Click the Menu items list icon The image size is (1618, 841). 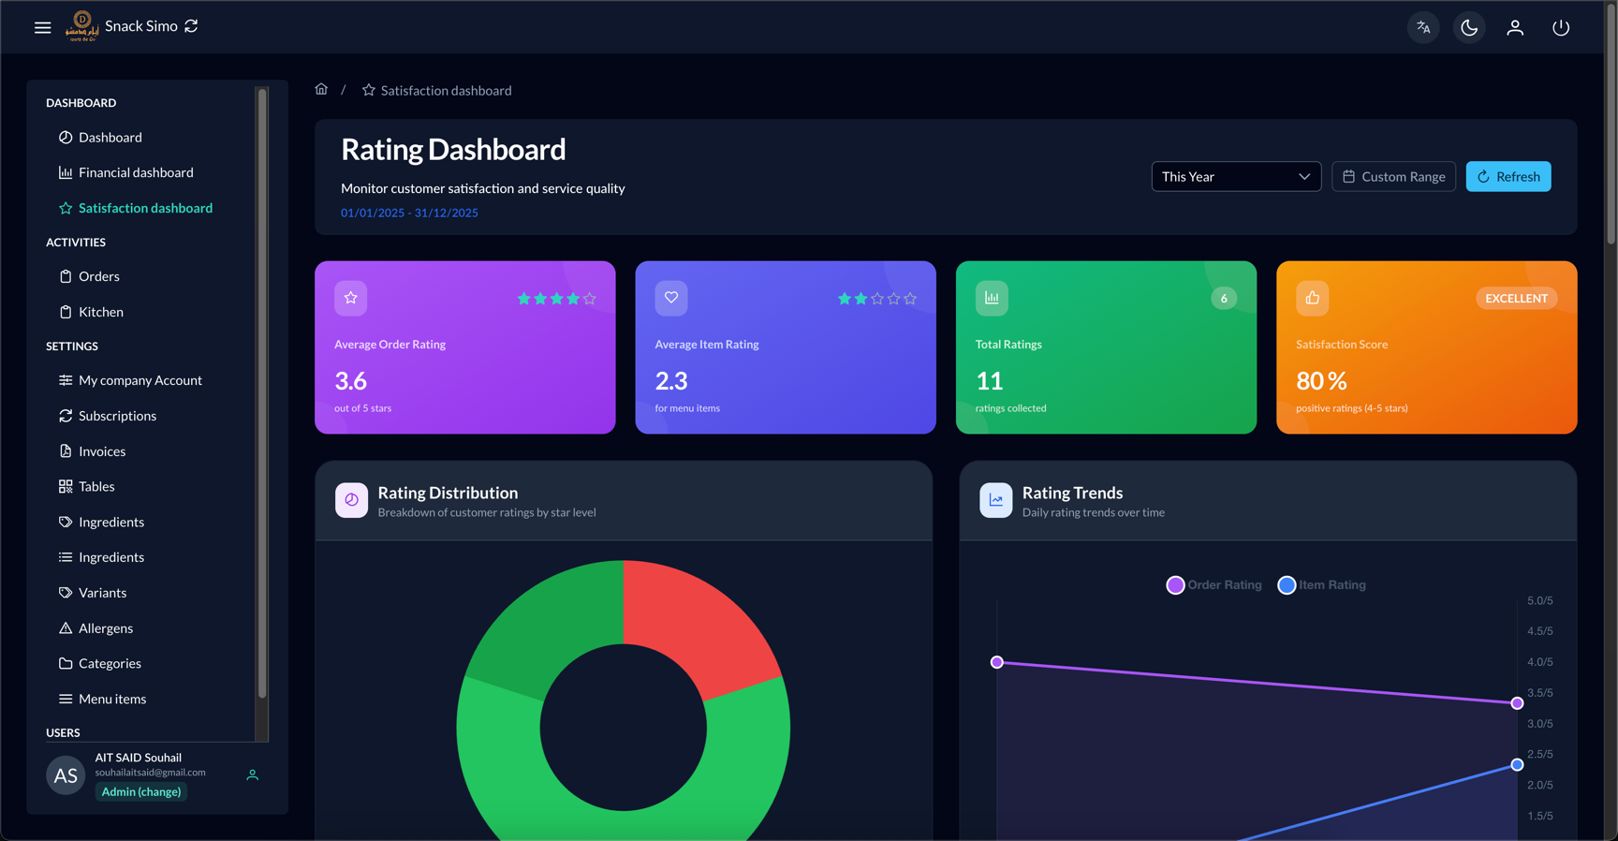66,699
